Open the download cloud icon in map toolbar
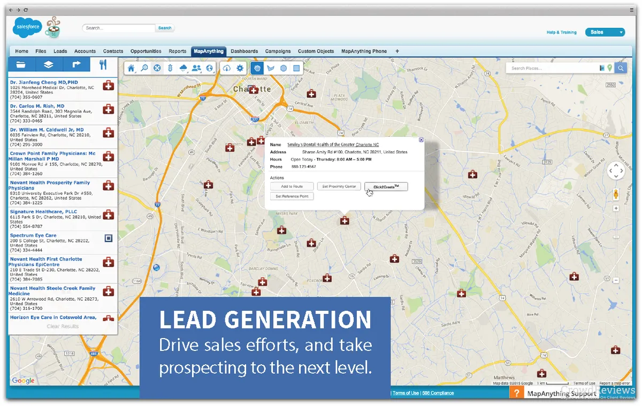This screenshot has height=406, width=642. click(227, 68)
